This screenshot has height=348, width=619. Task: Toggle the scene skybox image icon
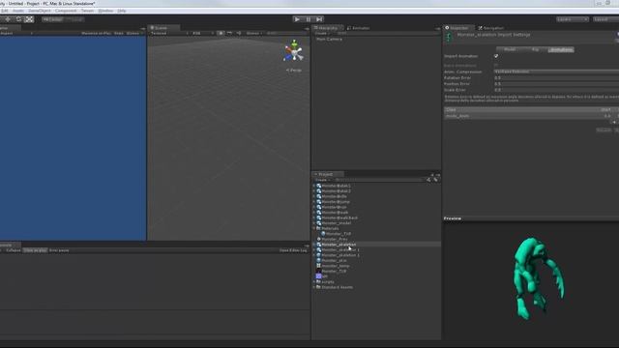(230, 33)
